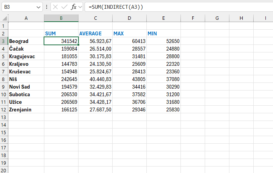The height and width of the screenshot is (173, 273).
Task: Select the Niš cell
Action: click(x=26, y=79)
